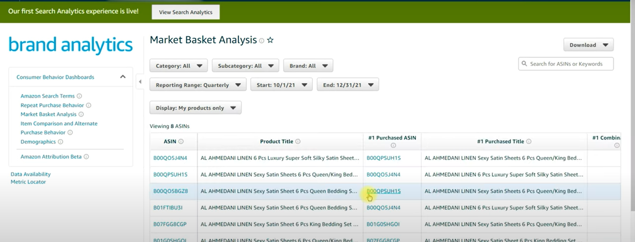Open the Start: 10/1/21 date dropdown
635x242 pixels.
click(281, 85)
